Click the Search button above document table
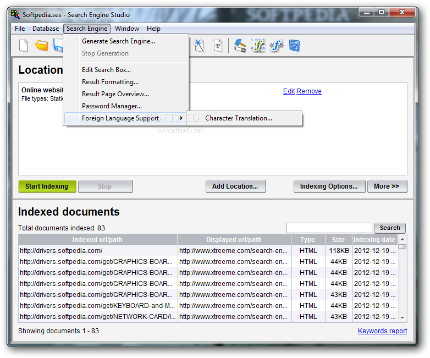This screenshot has height=358, width=430. [x=390, y=228]
